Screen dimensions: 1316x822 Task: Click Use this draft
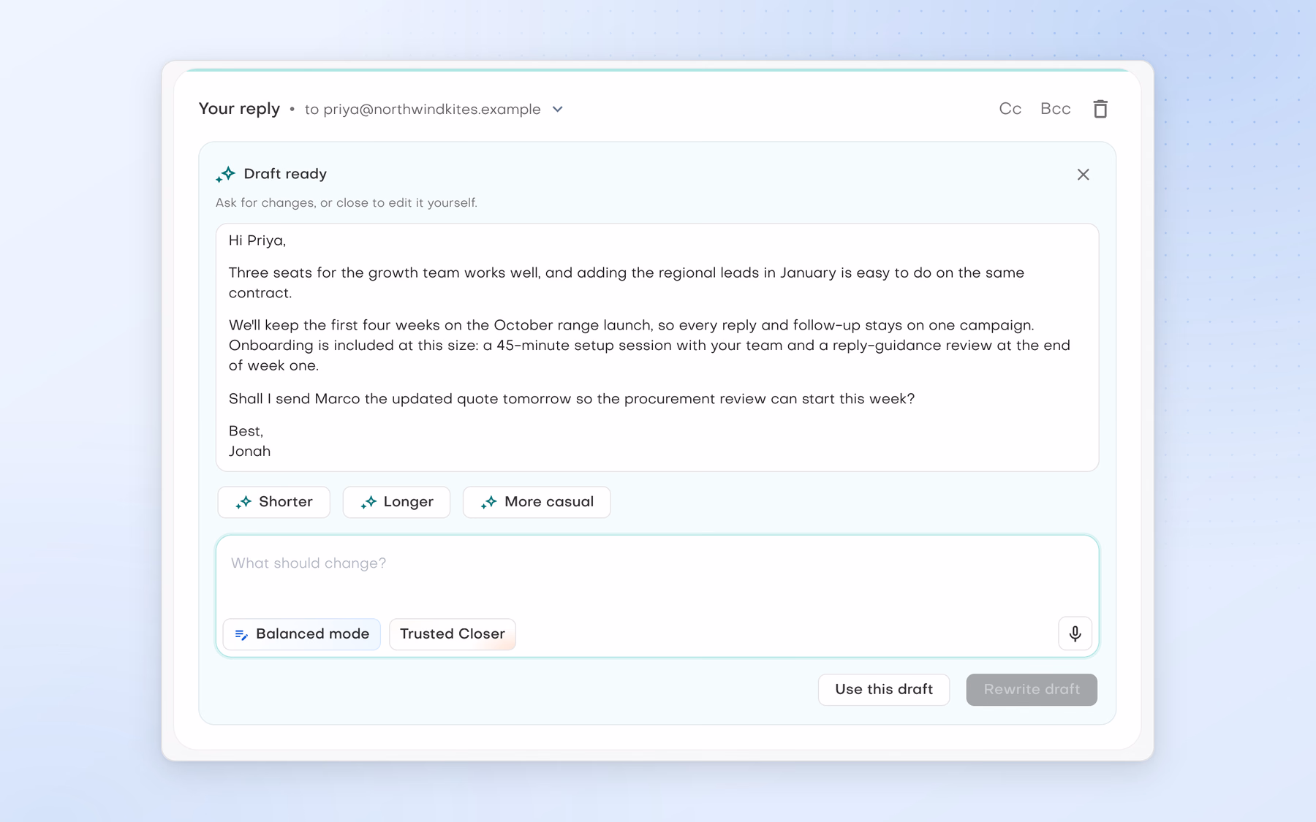[x=883, y=690]
